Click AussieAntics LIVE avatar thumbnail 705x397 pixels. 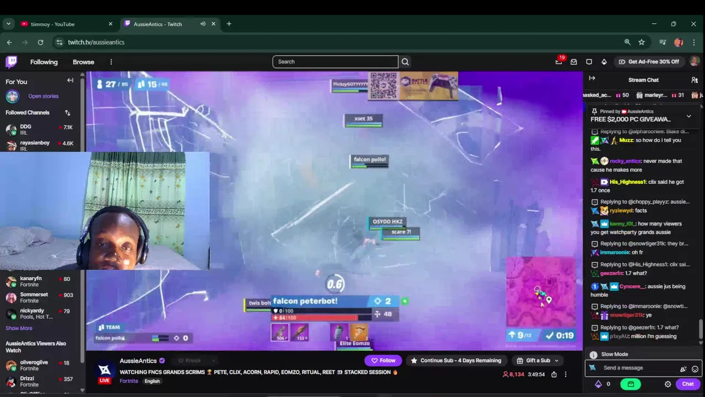[x=105, y=372]
